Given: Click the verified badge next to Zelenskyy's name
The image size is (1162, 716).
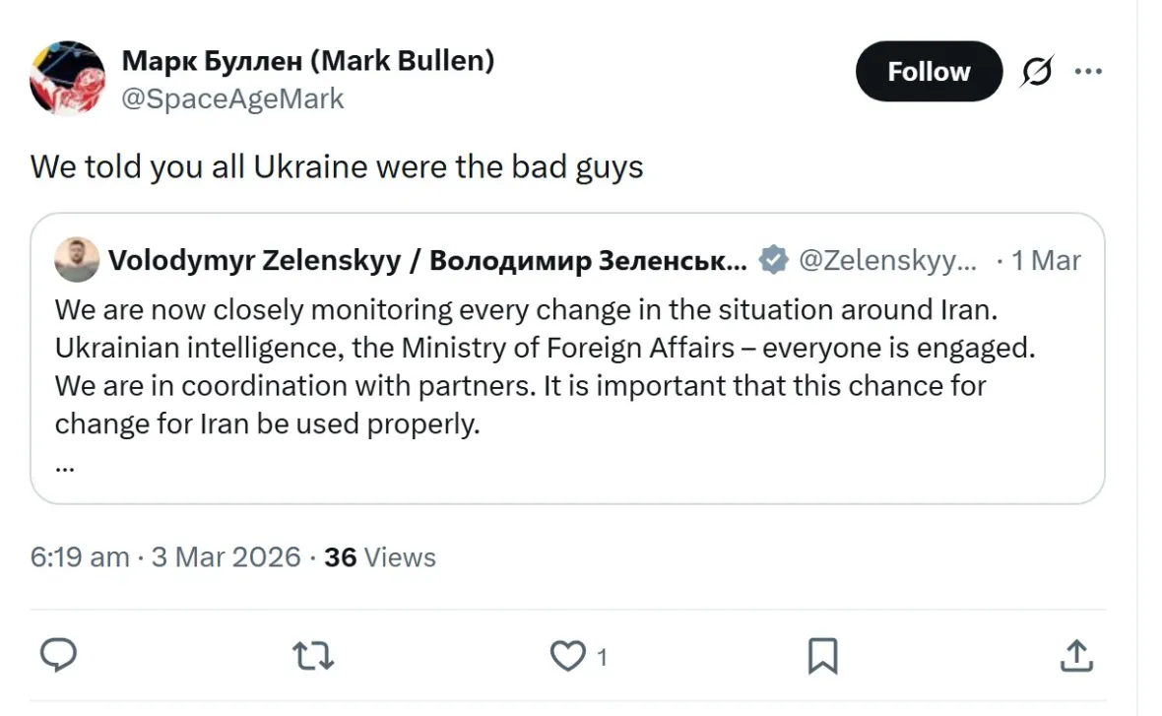Looking at the screenshot, I should pyautogui.click(x=774, y=260).
